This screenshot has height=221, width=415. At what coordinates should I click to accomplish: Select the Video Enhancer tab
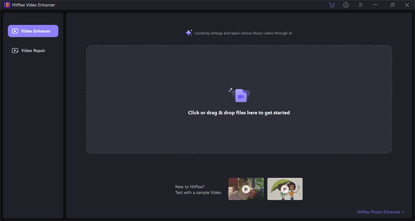point(33,31)
